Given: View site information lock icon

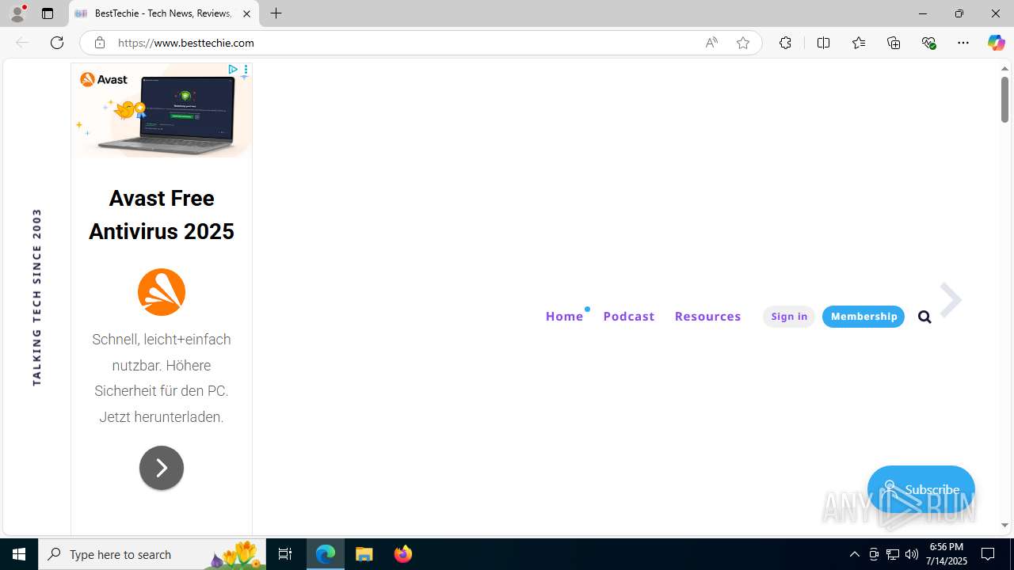Looking at the screenshot, I should (99, 43).
